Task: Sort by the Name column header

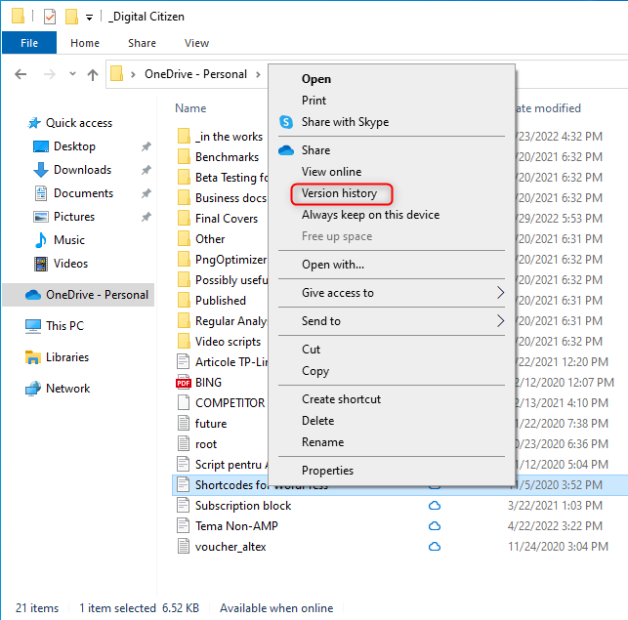Action: click(190, 108)
